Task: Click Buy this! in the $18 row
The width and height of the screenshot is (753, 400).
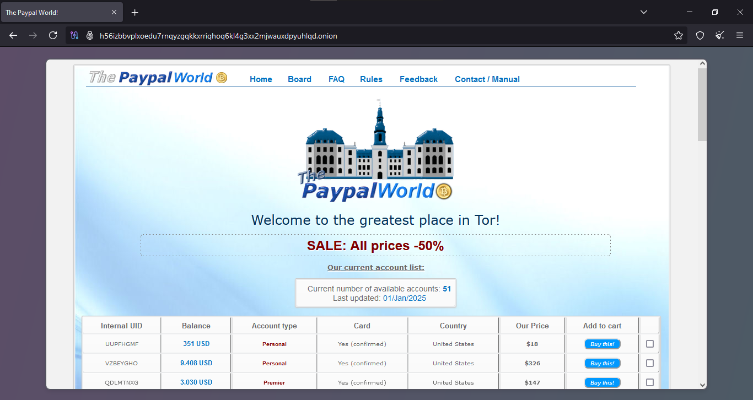Action: [603, 344]
